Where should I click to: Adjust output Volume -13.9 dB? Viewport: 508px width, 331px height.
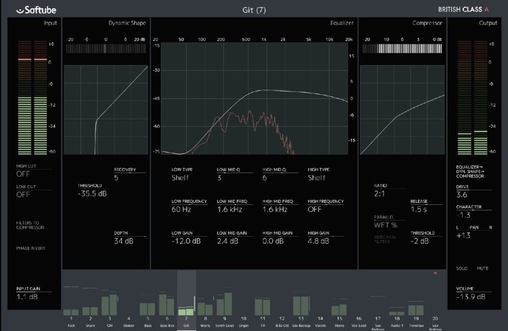point(471,296)
